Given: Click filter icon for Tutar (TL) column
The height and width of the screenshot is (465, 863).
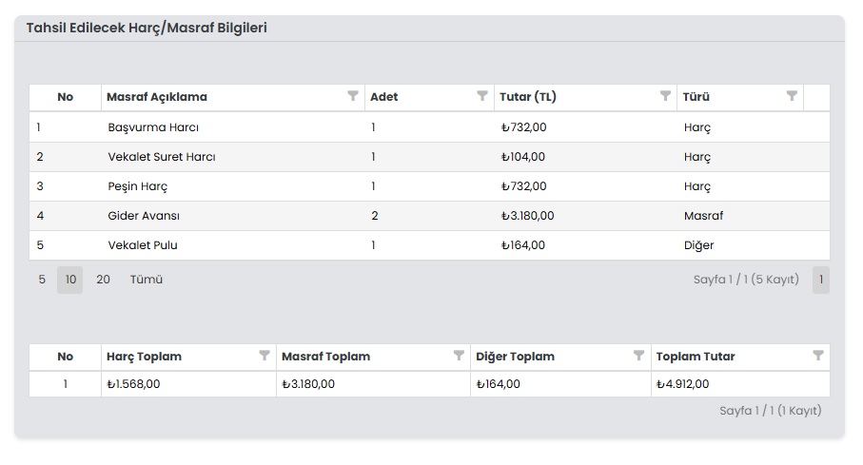Looking at the screenshot, I should coord(665,96).
